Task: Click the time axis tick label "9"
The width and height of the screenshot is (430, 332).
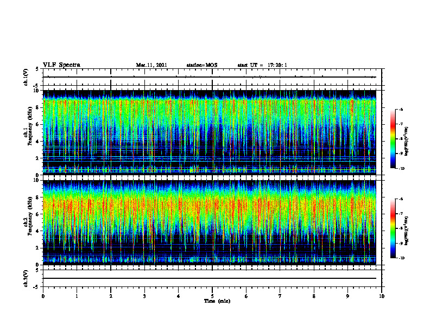Action: 347,296
